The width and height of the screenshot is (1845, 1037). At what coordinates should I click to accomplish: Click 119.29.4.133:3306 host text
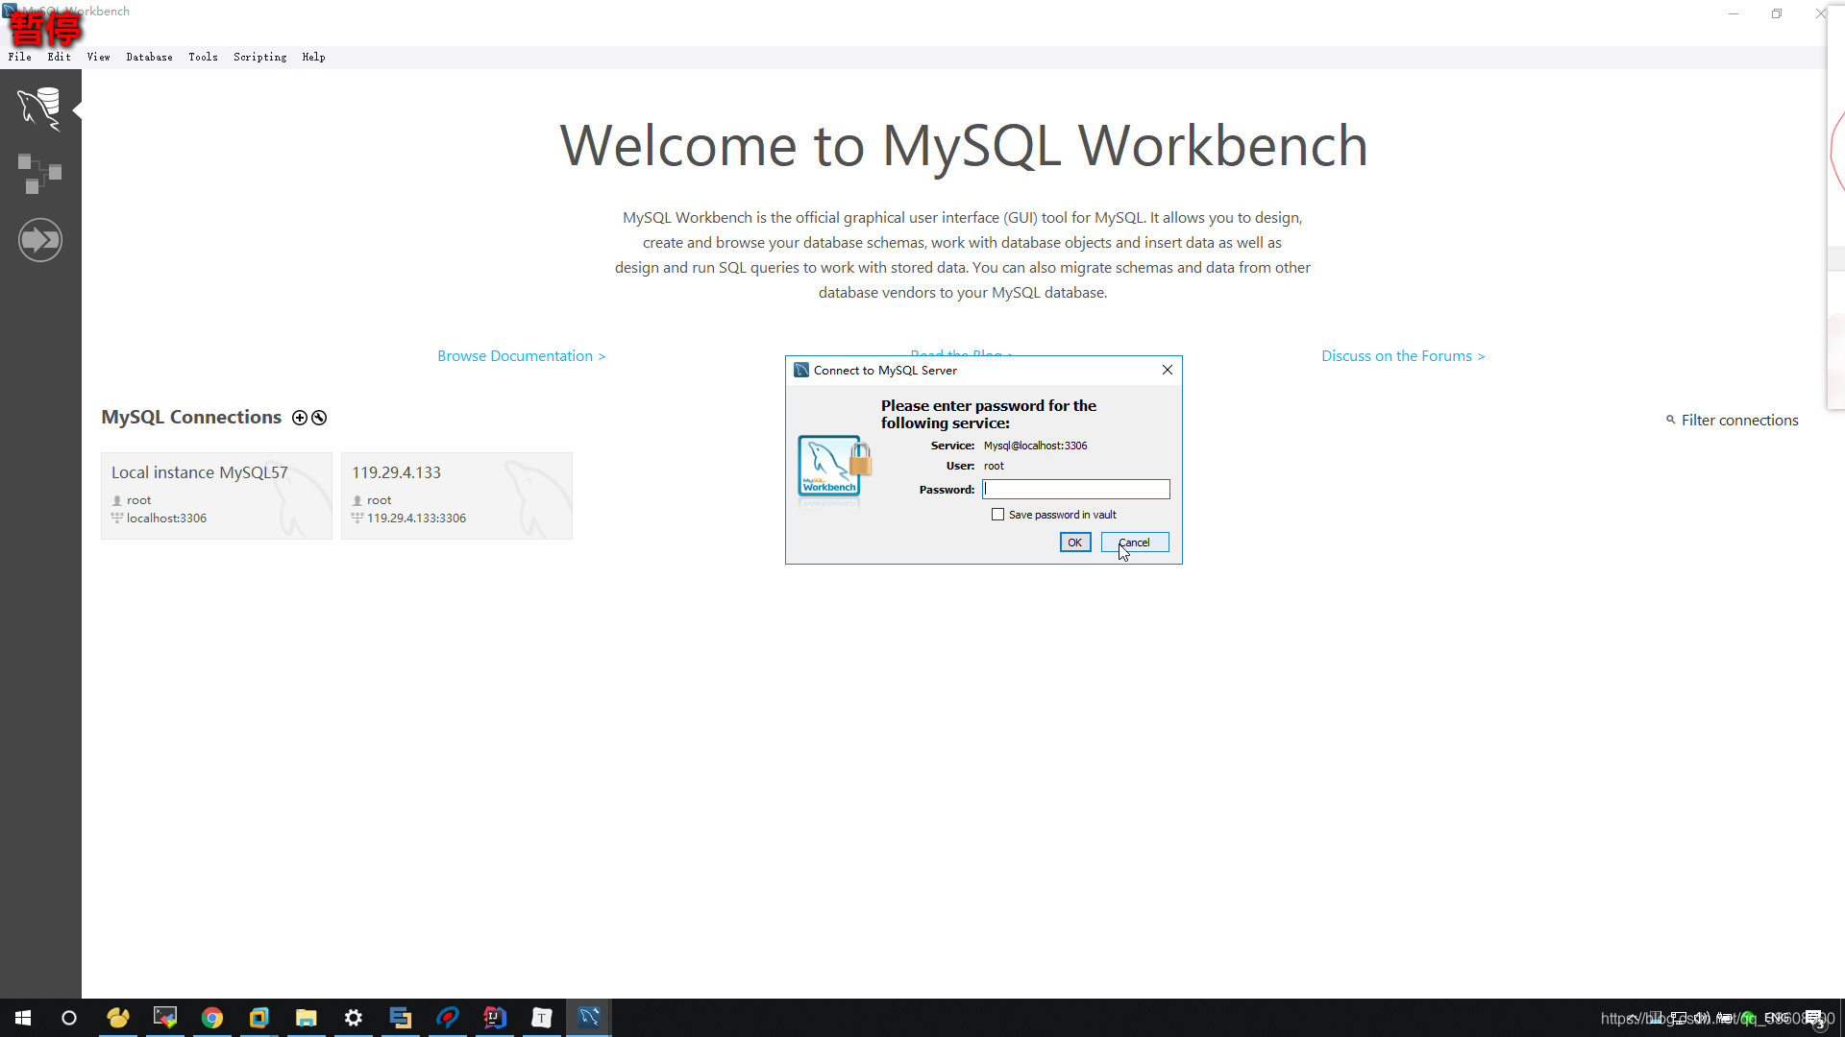416,518
